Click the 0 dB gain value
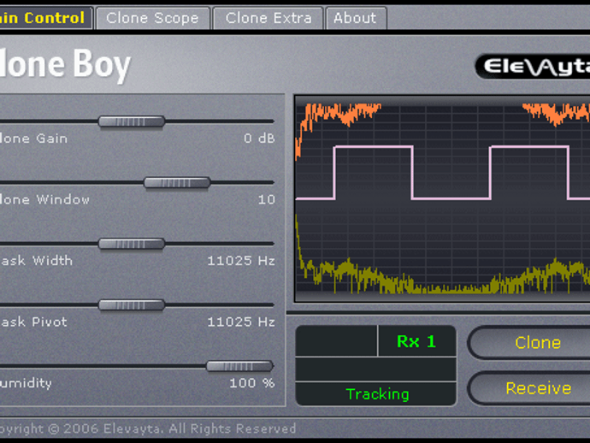The height and width of the screenshot is (443, 590). click(x=259, y=139)
